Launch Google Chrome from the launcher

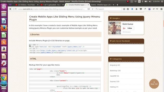tap(4, 77)
